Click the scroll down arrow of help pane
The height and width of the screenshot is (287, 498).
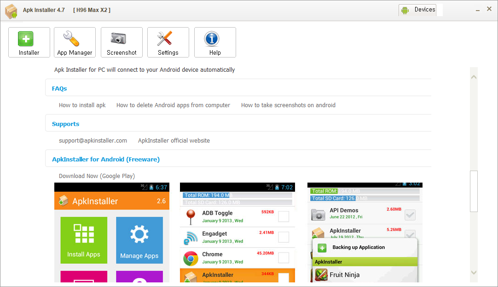[x=474, y=272]
